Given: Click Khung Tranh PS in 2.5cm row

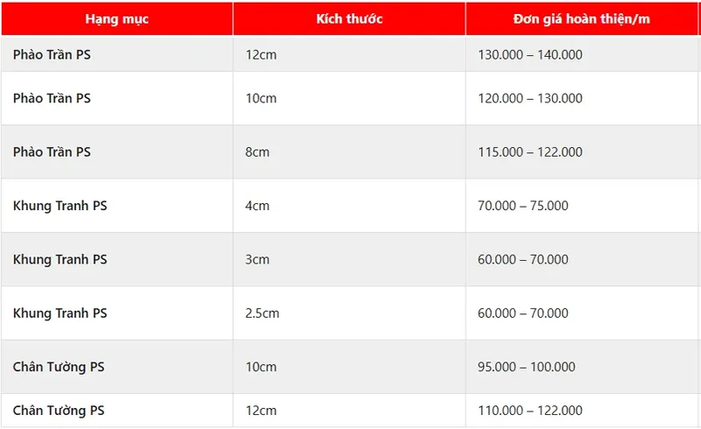Looking at the screenshot, I should 60,313.
